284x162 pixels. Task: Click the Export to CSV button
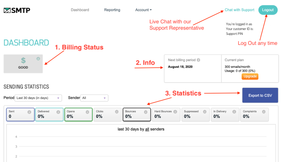coord(260,96)
